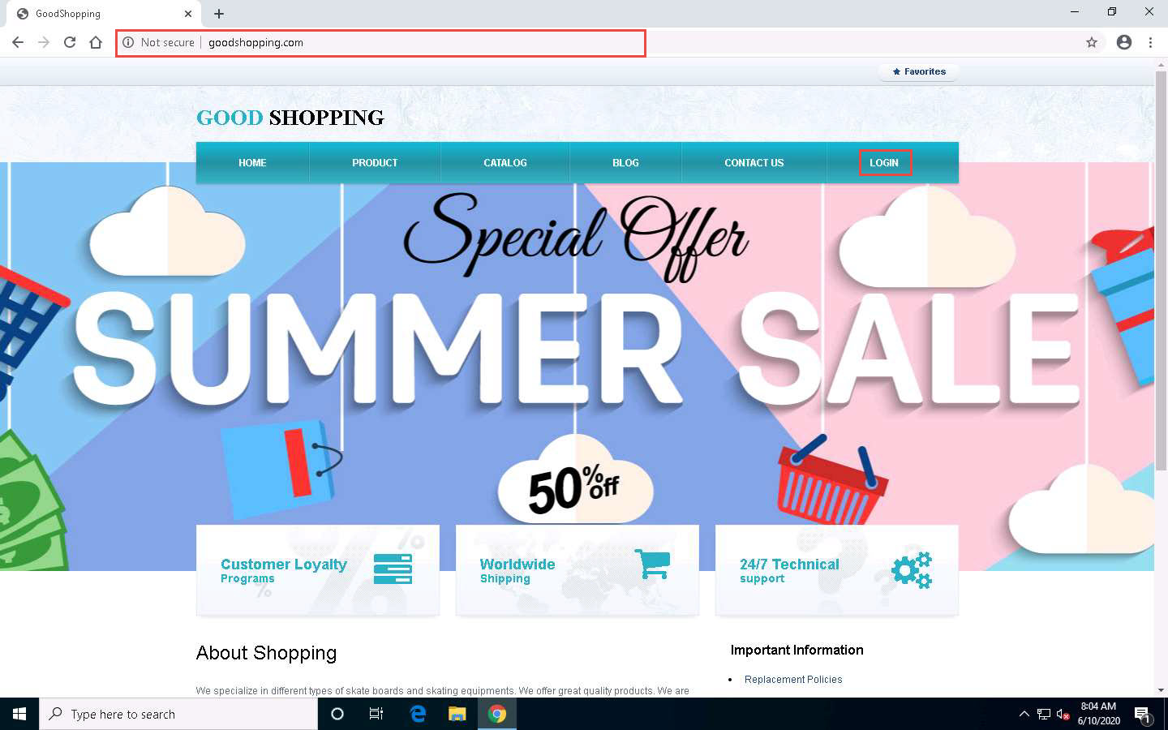Go to the browser home page icon
The width and height of the screenshot is (1168, 730).
pyautogui.click(x=96, y=42)
